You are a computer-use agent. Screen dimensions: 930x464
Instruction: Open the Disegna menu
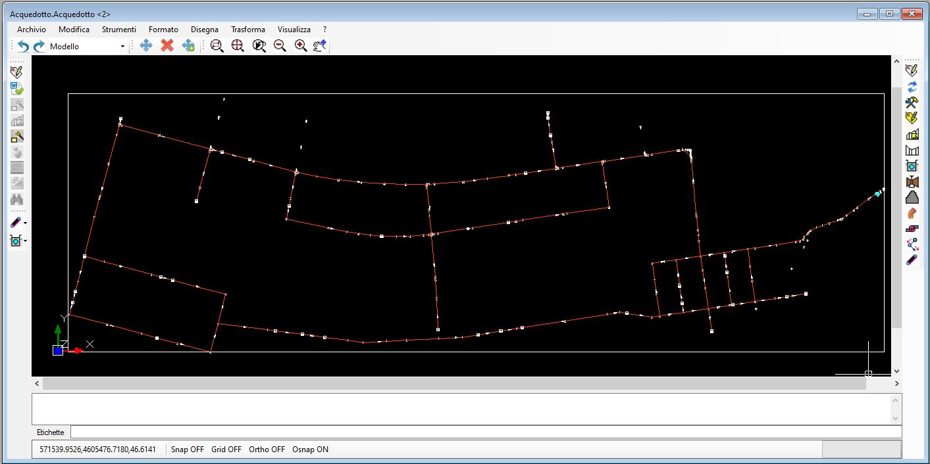tap(205, 30)
